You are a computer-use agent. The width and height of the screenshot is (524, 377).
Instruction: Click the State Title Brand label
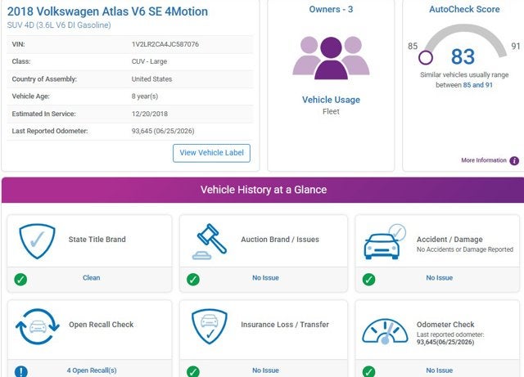coord(97,240)
